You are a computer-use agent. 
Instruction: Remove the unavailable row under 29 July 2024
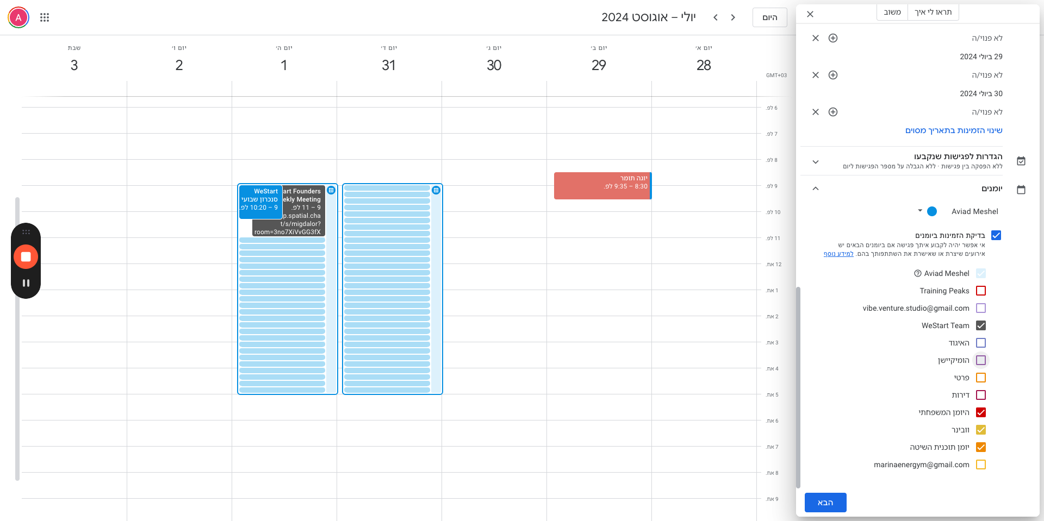coord(816,75)
